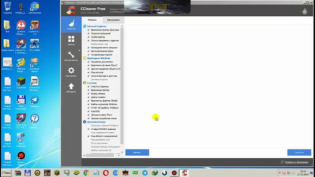315x177 pixels.
Task: Uncheck Журнал посещений checkbox
Action: (89, 33)
